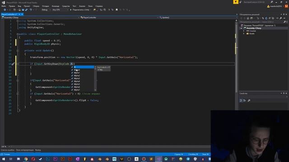Open the Update() member navigation dropdown
The width and height of the screenshot is (289, 162).
[198, 18]
